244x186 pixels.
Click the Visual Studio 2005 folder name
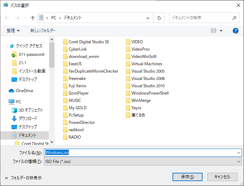pyautogui.click(x=148, y=71)
